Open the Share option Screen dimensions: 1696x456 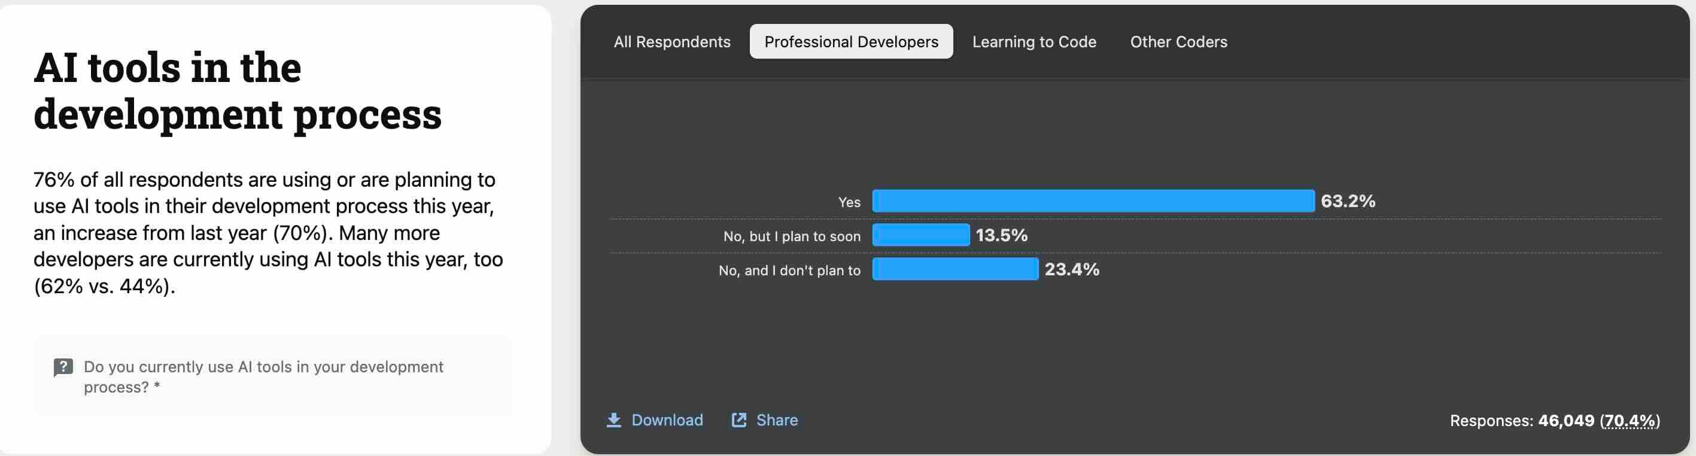(778, 420)
